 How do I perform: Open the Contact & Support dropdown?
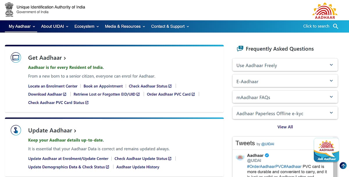coord(170,26)
